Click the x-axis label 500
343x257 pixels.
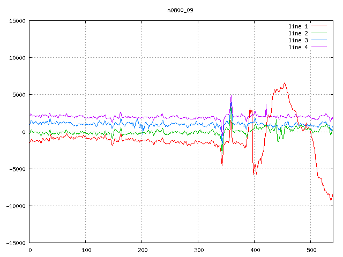pos(311,250)
